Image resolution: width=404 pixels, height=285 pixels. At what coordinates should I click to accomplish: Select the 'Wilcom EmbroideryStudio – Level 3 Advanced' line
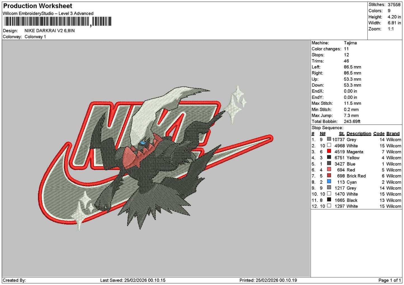[48, 13]
